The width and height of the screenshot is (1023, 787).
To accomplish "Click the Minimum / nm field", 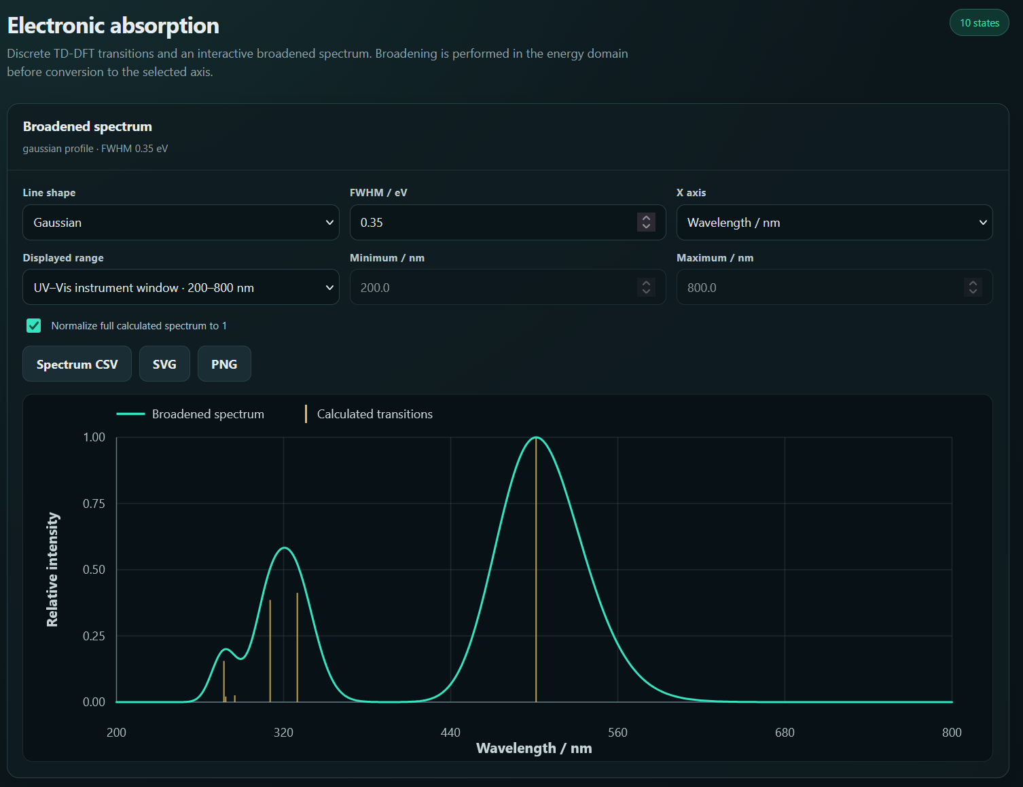I will pos(507,287).
